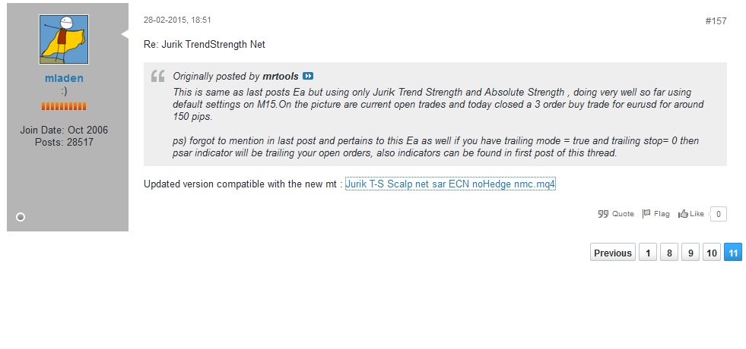Click the view original post arrow icon
Image resolution: width=746 pixels, height=349 pixels.
[308, 76]
